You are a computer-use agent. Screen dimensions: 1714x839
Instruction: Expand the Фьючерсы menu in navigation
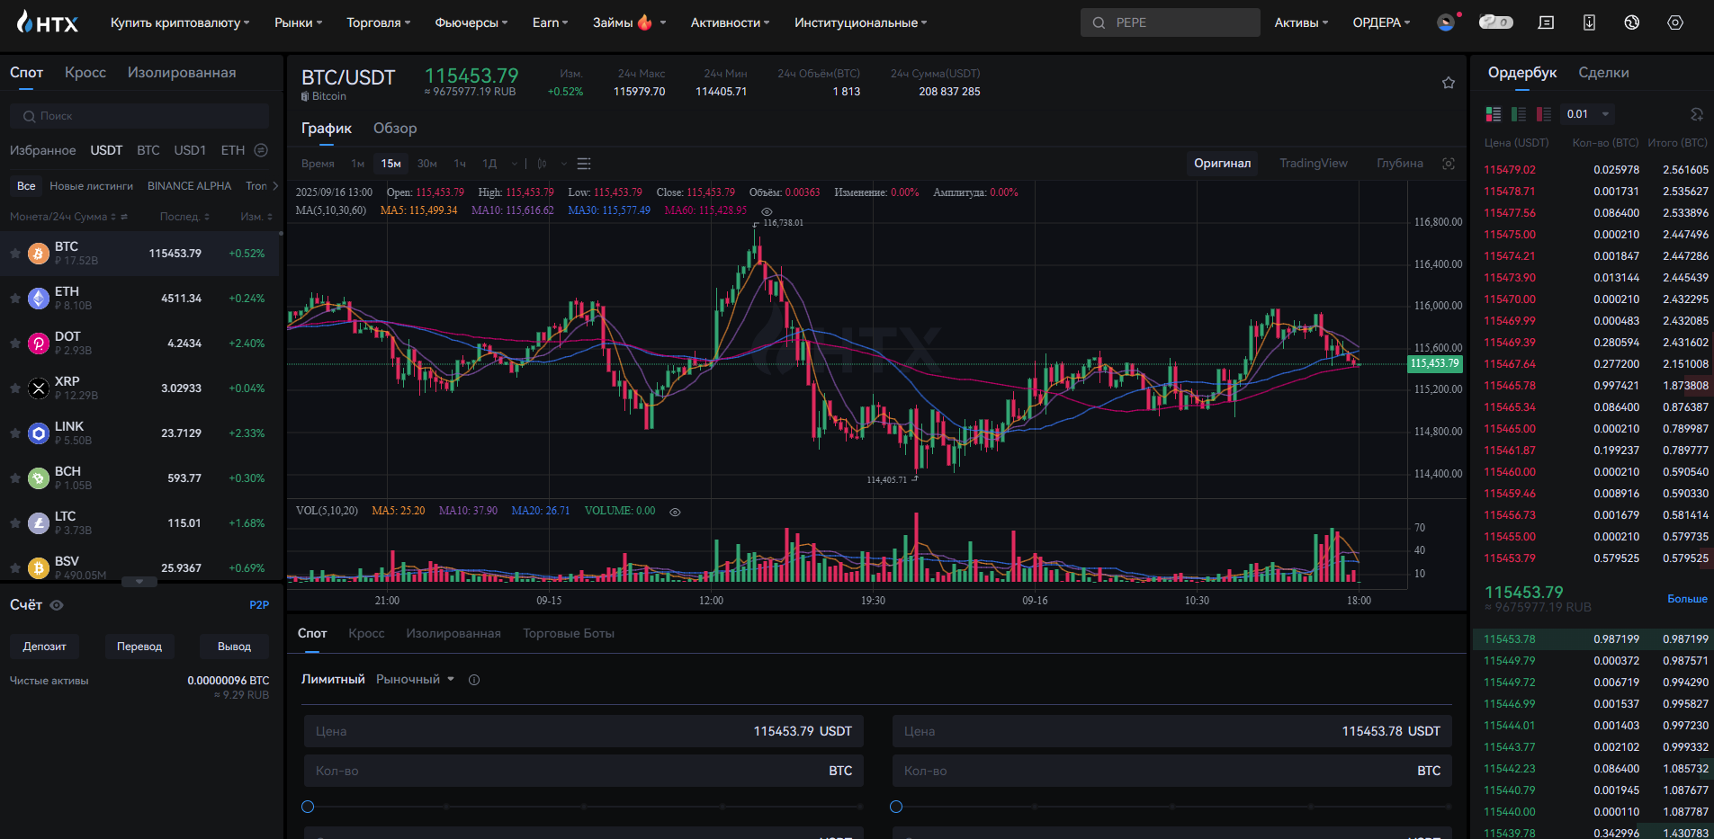point(471,22)
